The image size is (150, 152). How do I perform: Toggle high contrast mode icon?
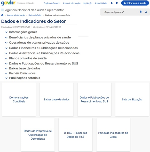click(117, 3)
